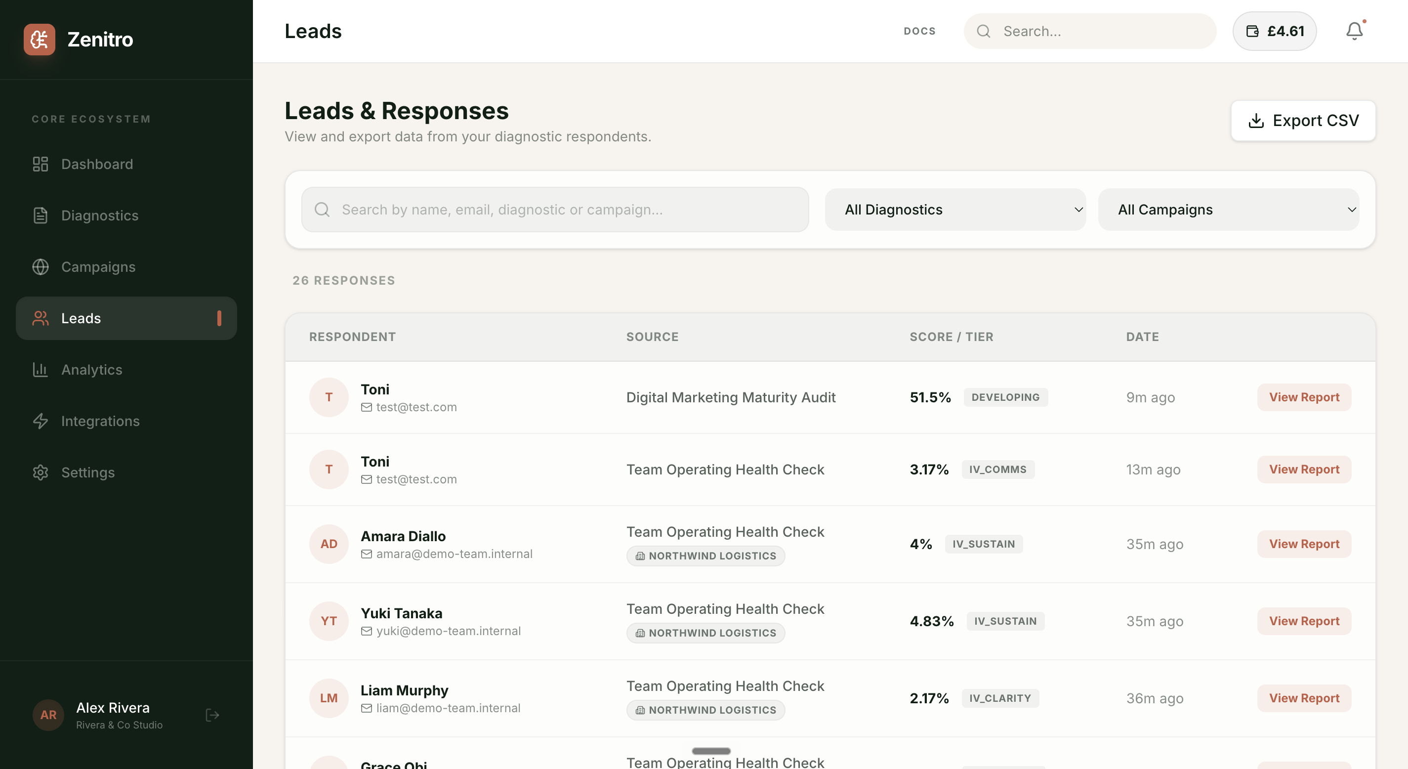Click the wallet icon in the balance pill
This screenshot has width=1408, height=769.
tap(1252, 31)
